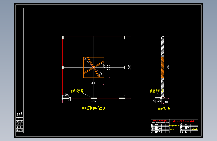This screenshot has height=141, width=217.
Task: Select the "40" dimension below the side view
Action: point(166,102)
